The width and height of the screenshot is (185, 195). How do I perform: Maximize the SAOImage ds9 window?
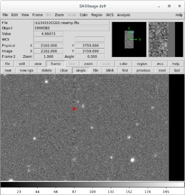(x=169, y=6)
